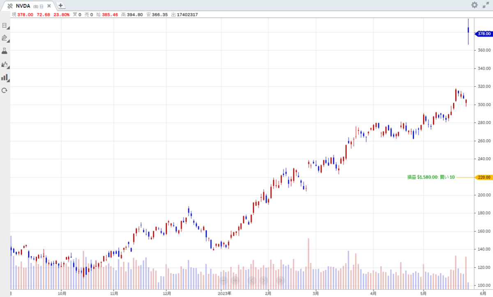493x297 pixels.
Task: Click the 11月 date axis label
Action: click(115, 293)
